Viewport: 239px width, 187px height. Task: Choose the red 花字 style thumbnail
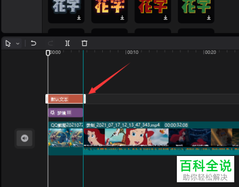pos(153,11)
